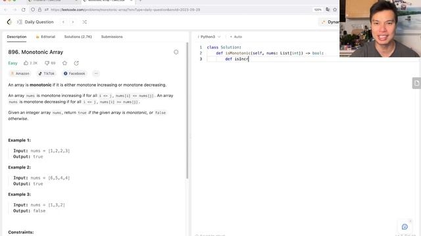Bookmark this page with the star

(335, 10)
